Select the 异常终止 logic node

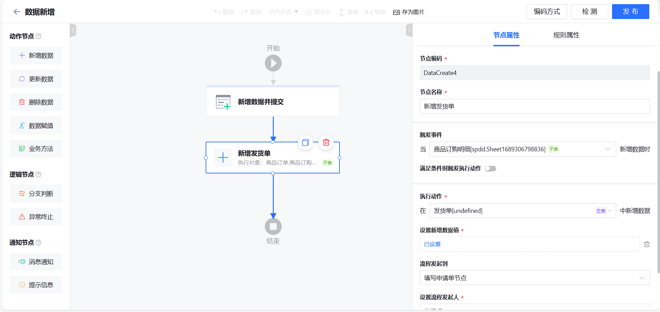tap(36, 217)
